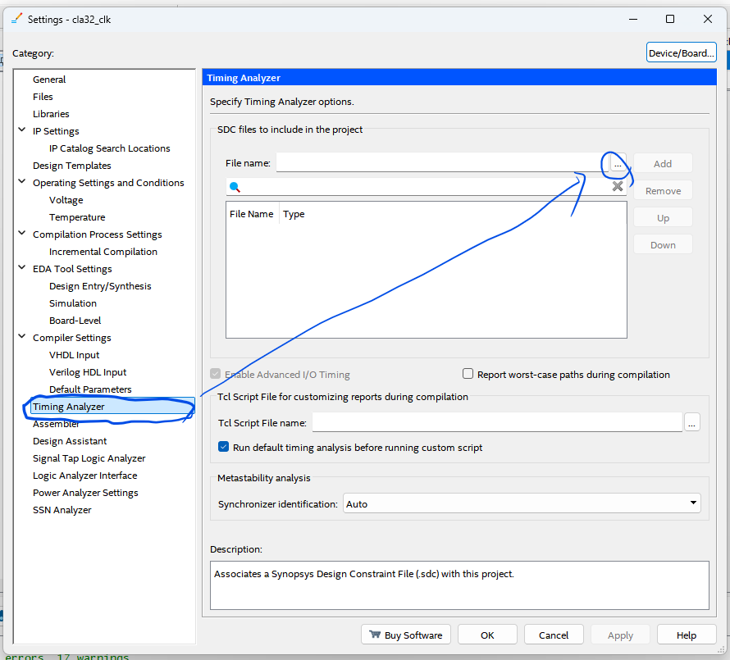Go to Incremental Compilation settings
Viewport: 730px width, 660px height.
(103, 252)
